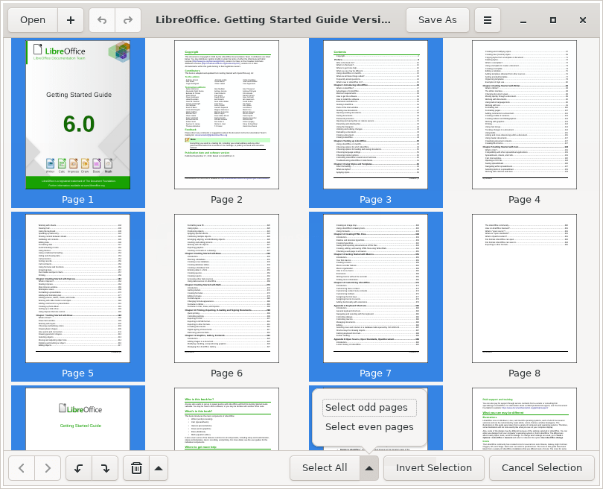Choose Select odd pages
This screenshot has width=603, height=489.
tap(369, 407)
